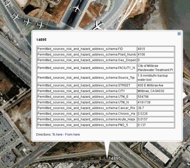
Task: Close the 14895 info balloon
Action: pos(179,34)
